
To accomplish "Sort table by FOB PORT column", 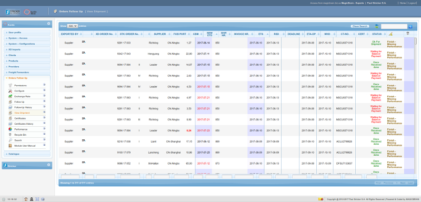I will point(181,34).
